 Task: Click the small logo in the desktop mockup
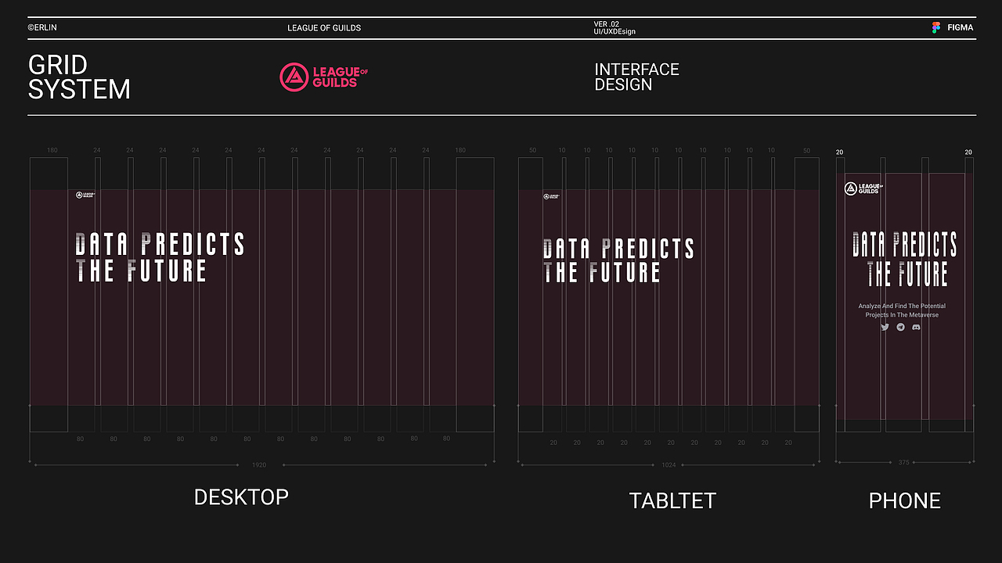[x=85, y=195]
